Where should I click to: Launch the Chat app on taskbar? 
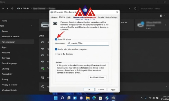point(81,98)
